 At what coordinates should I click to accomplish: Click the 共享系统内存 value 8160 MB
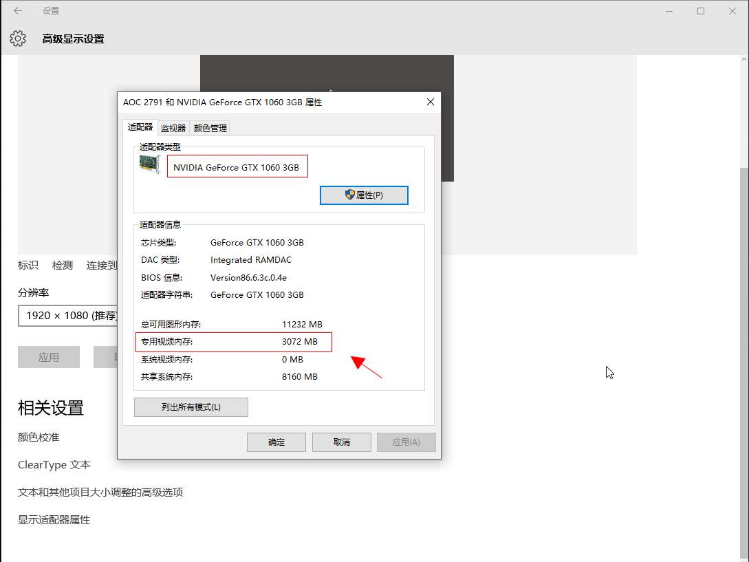tap(299, 376)
